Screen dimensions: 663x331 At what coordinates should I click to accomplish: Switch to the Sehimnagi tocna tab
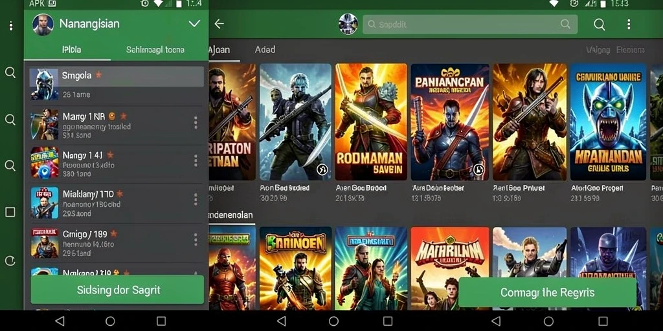point(155,50)
